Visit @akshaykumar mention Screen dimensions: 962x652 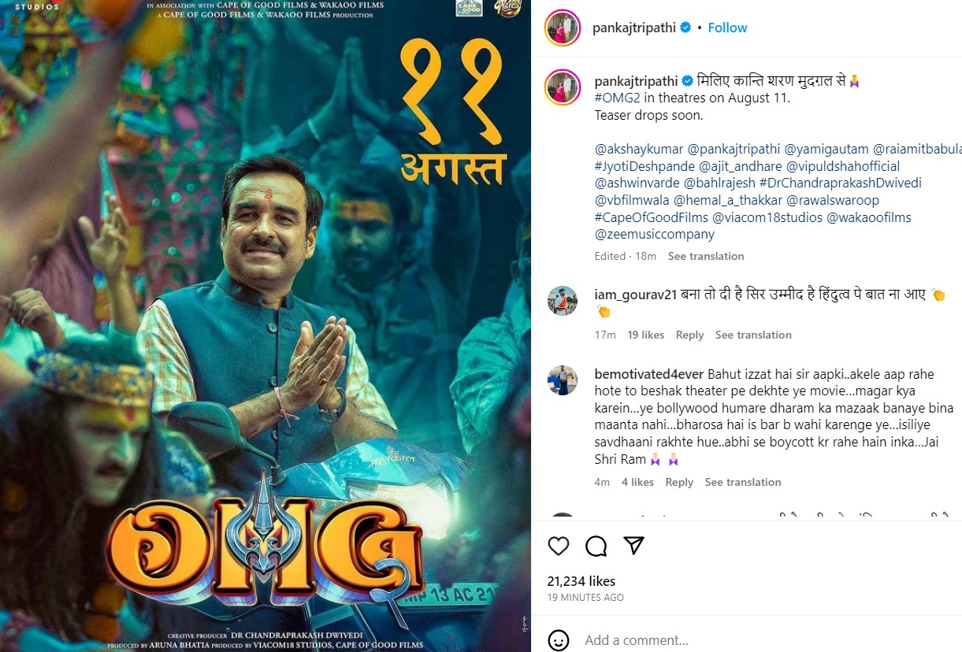coord(639,149)
